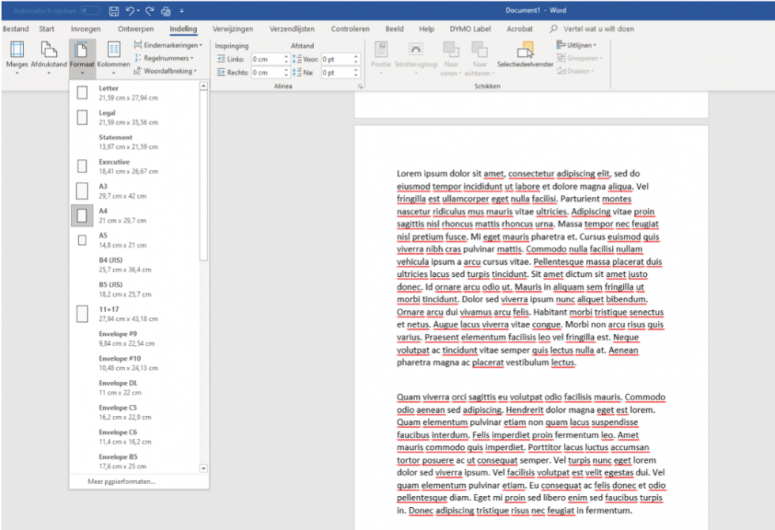Switch to the Start ribbon tab
The image size is (775, 530).
(47, 28)
